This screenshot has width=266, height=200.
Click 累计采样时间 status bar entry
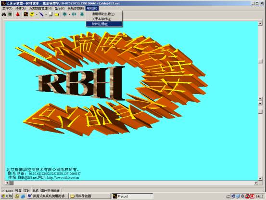pyautogui.click(x=51, y=191)
